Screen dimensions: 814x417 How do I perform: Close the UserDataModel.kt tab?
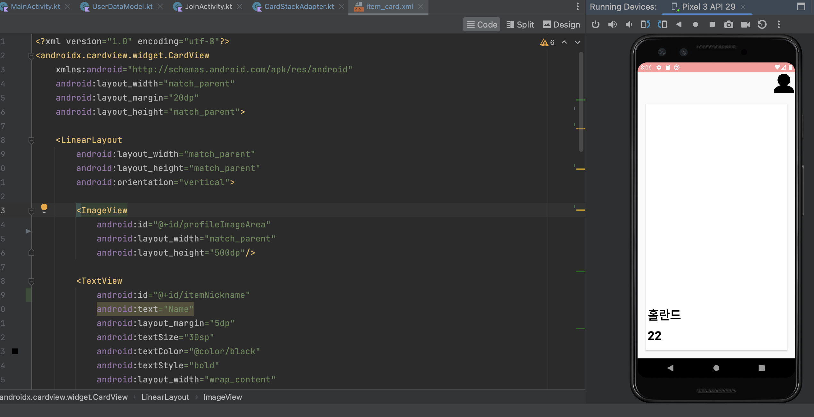point(160,6)
